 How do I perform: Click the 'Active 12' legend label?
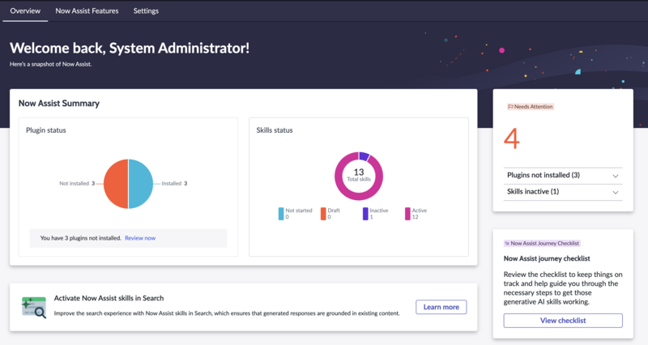pyautogui.click(x=419, y=214)
